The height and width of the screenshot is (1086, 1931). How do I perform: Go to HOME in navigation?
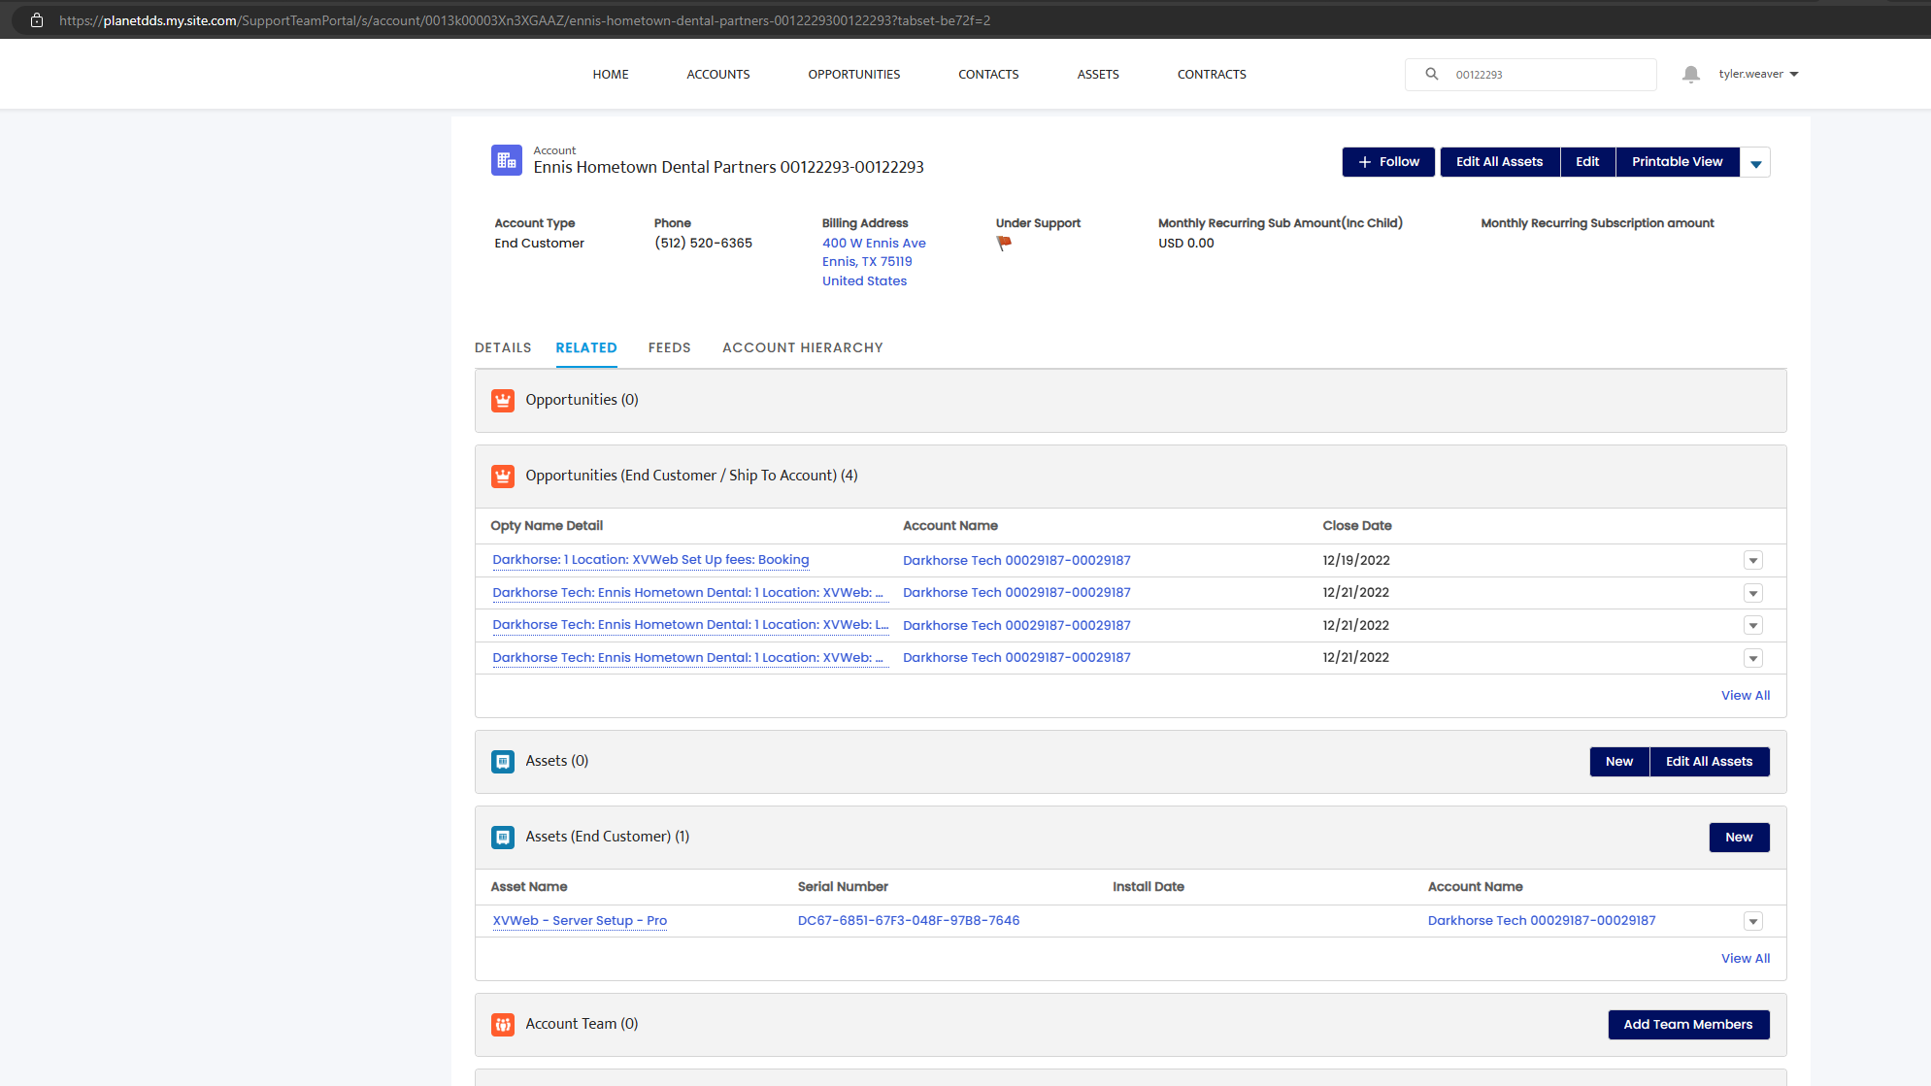(611, 75)
